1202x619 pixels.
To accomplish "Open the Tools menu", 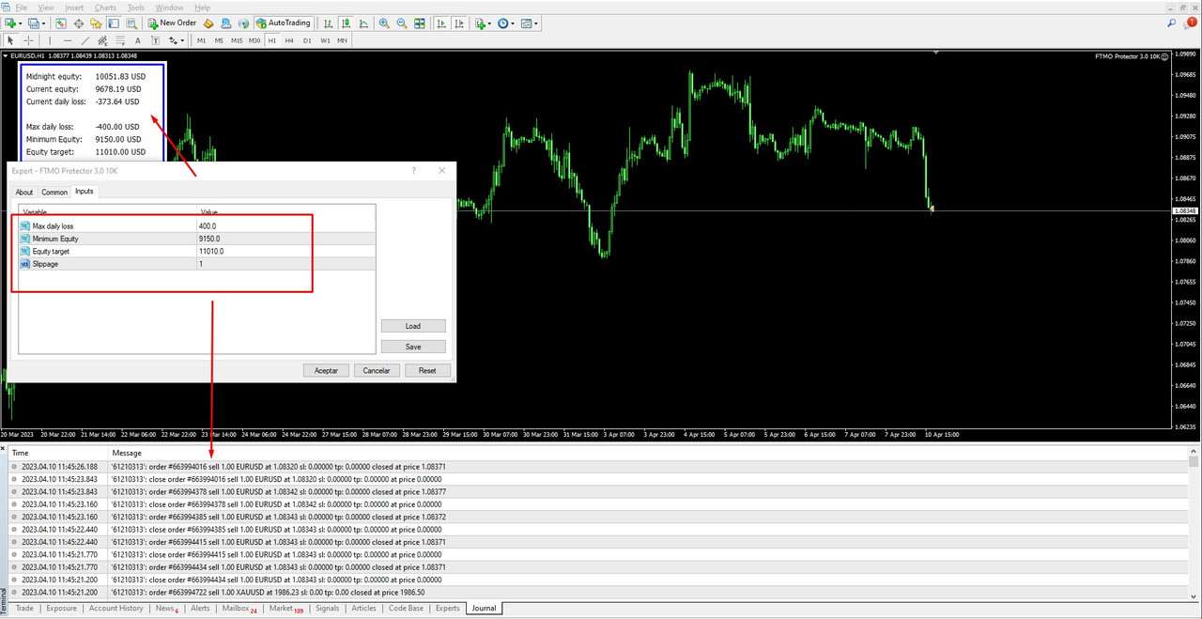I will pos(136,8).
